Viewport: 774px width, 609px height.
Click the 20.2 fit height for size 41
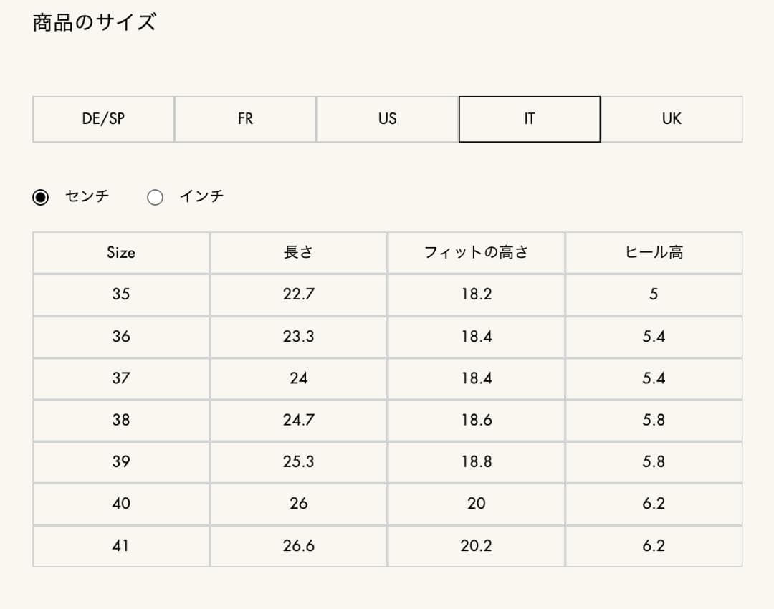point(475,545)
